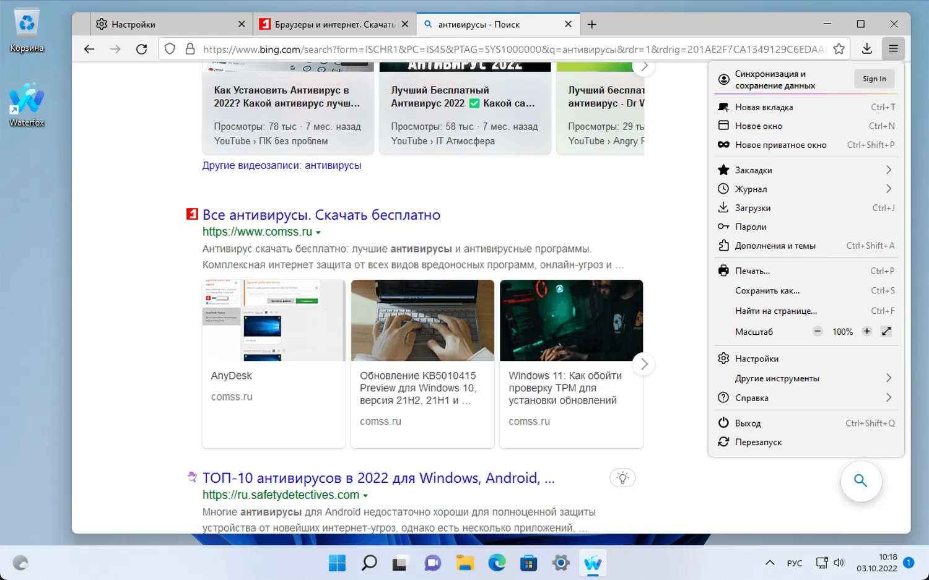Screen dimensions: 929x580
Task: Open Дополнения и темы
Action: pyautogui.click(x=806, y=246)
